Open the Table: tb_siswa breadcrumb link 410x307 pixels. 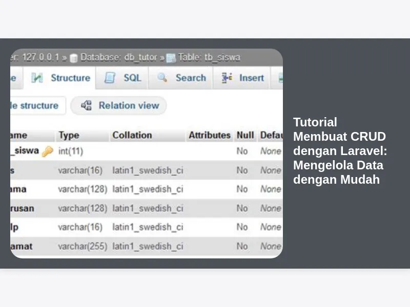click(x=209, y=57)
